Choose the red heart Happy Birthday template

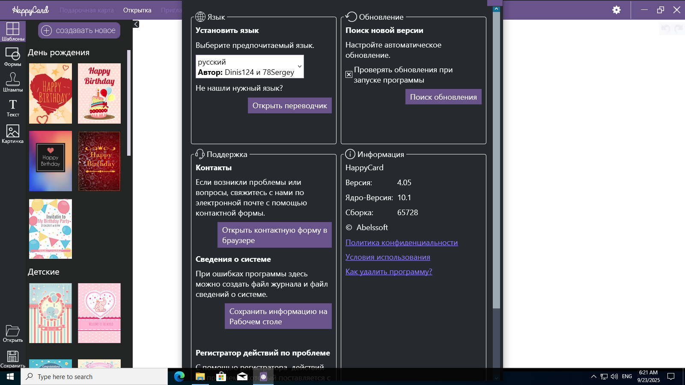coord(51,93)
